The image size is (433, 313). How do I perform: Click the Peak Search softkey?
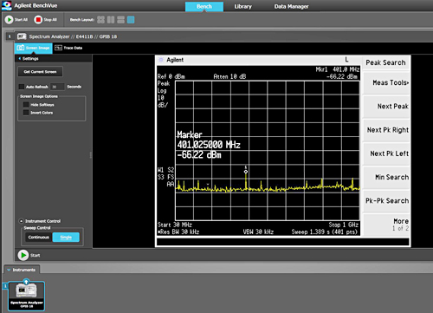[x=386, y=62]
